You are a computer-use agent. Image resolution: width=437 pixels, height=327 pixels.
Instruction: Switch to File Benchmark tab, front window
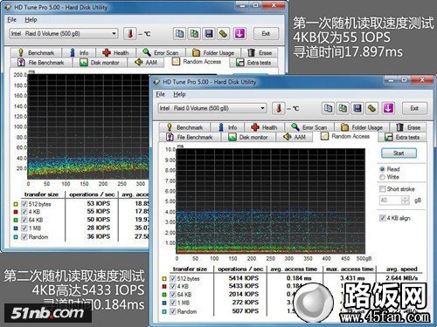pyautogui.click(x=190, y=137)
